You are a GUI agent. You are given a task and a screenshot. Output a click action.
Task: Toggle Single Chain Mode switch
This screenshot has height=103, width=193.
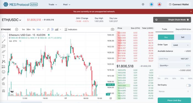point(156,20)
